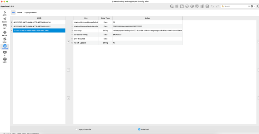This screenshot has width=259, height=134.
Task: Click the equals button beside the UUID table
Action: (x=68, y=98)
